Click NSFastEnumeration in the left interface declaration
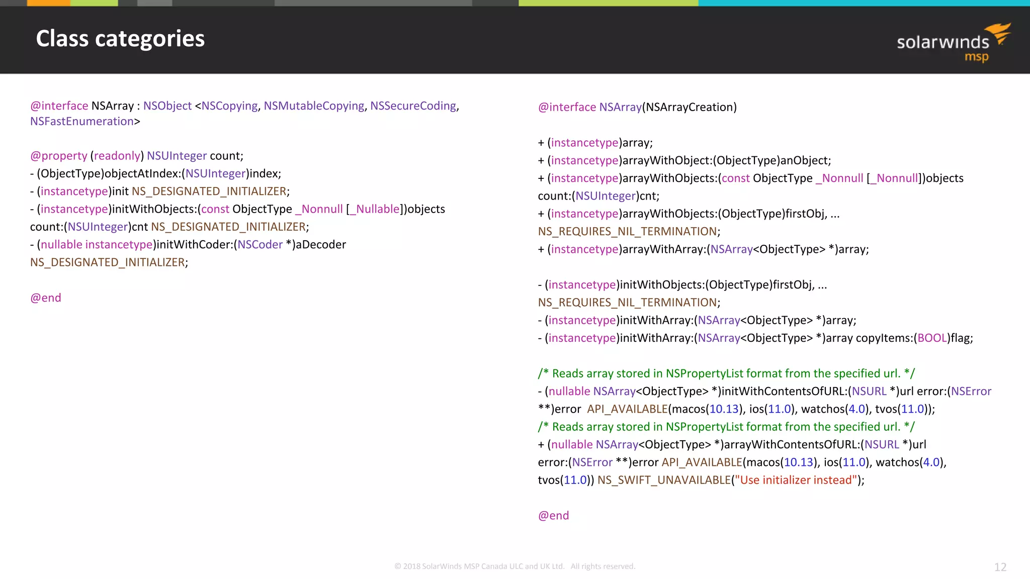Viewport: 1030px width, 579px height. click(x=81, y=122)
